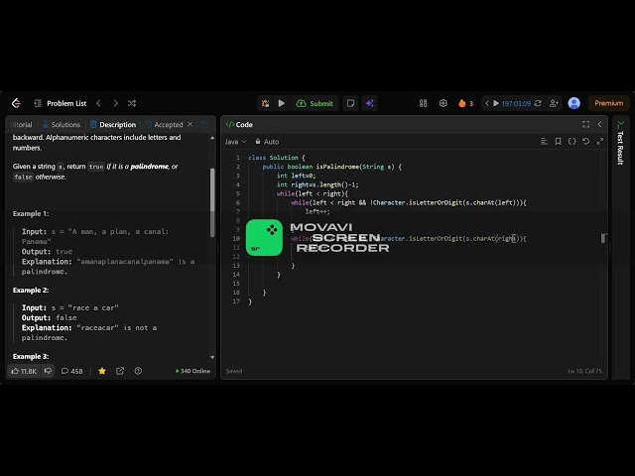
Task: Open the Accepted submission tab
Action: (x=164, y=125)
